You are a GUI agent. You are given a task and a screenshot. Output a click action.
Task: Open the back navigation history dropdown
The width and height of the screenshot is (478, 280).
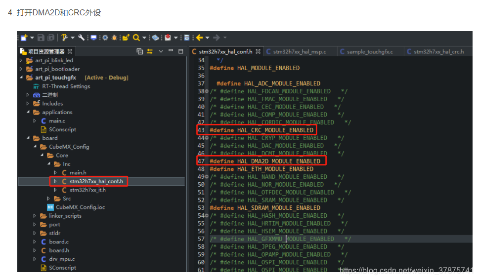click(x=208, y=38)
